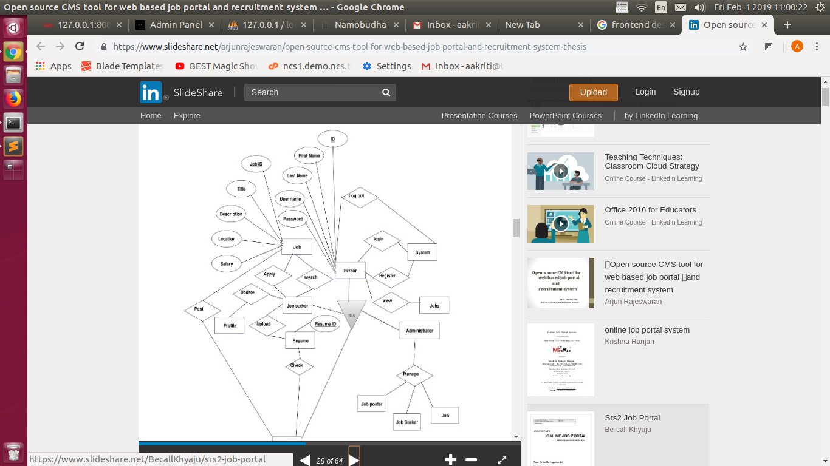This screenshot has width=830, height=466.
Task: Reload the page
Action: [x=80, y=47]
